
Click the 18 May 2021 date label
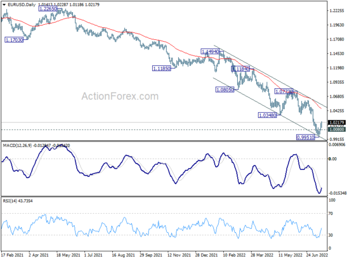click(68, 255)
